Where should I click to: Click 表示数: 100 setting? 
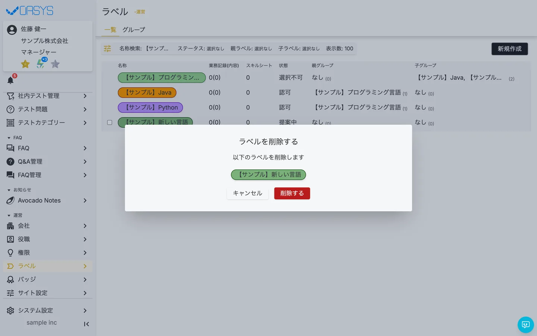point(339,49)
